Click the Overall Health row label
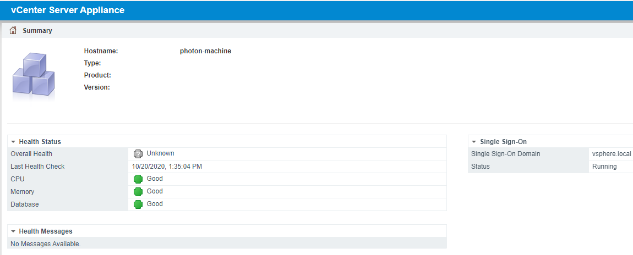This screenshot has height=255, width=633. [31, 154]
